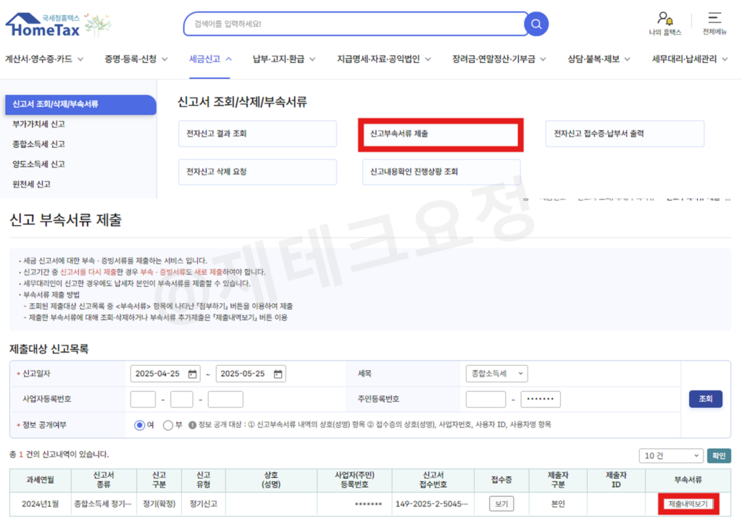Select 원천세 신고 sidebar item
The width and height of the screenshot is (742, 520).
[x=31, y=184]
